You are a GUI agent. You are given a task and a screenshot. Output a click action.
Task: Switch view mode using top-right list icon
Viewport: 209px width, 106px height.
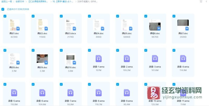200,2
